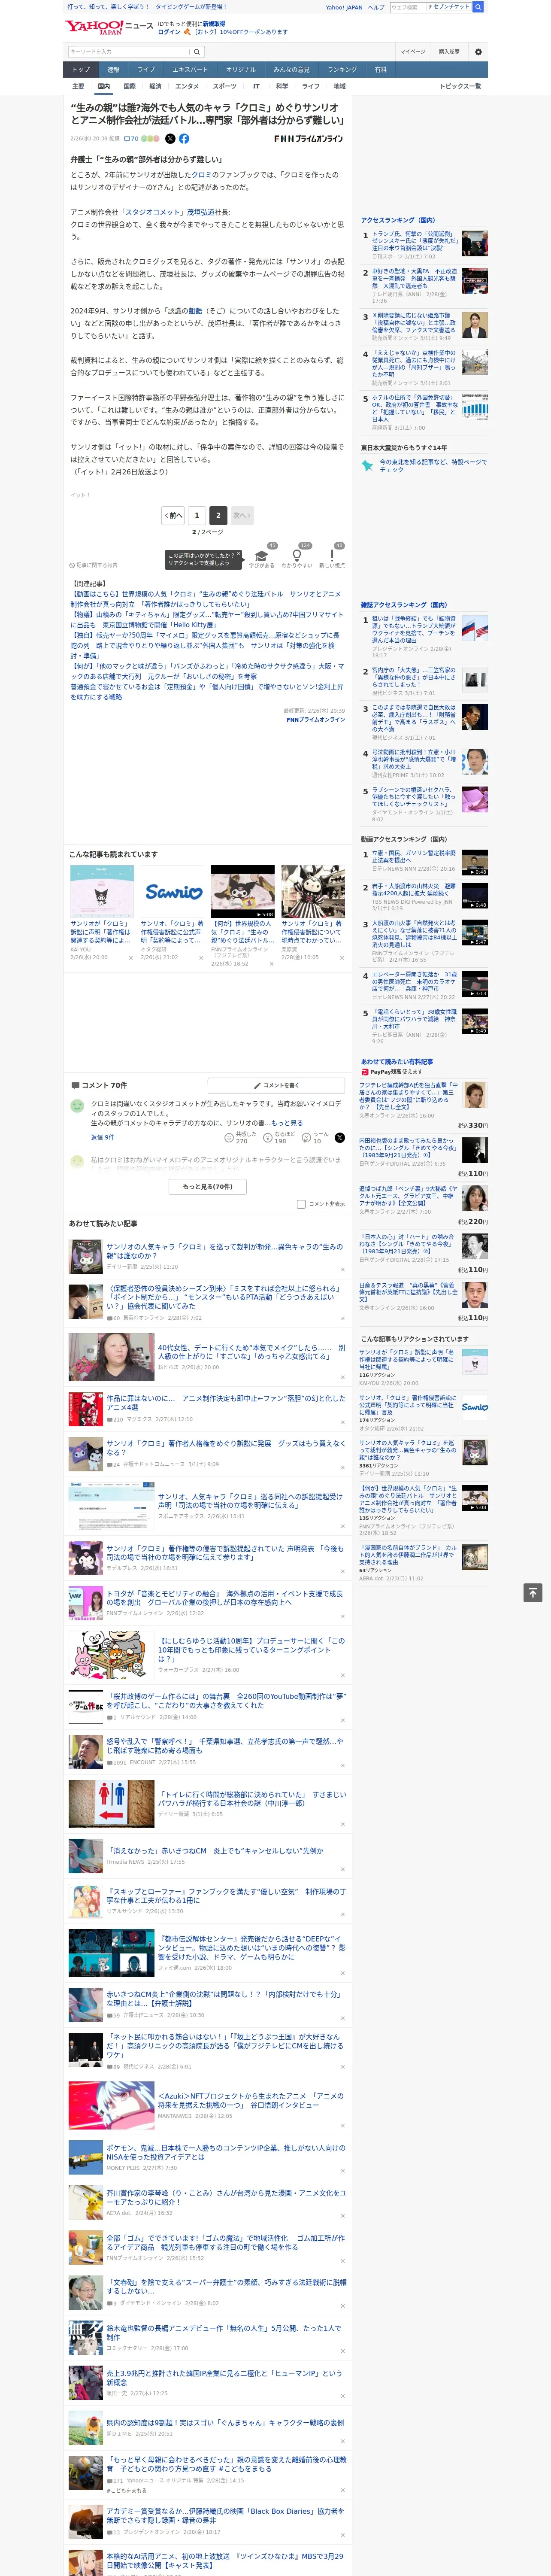551x2576 pixels.
Task: Share article on X icon
Action: pos(170,139)
